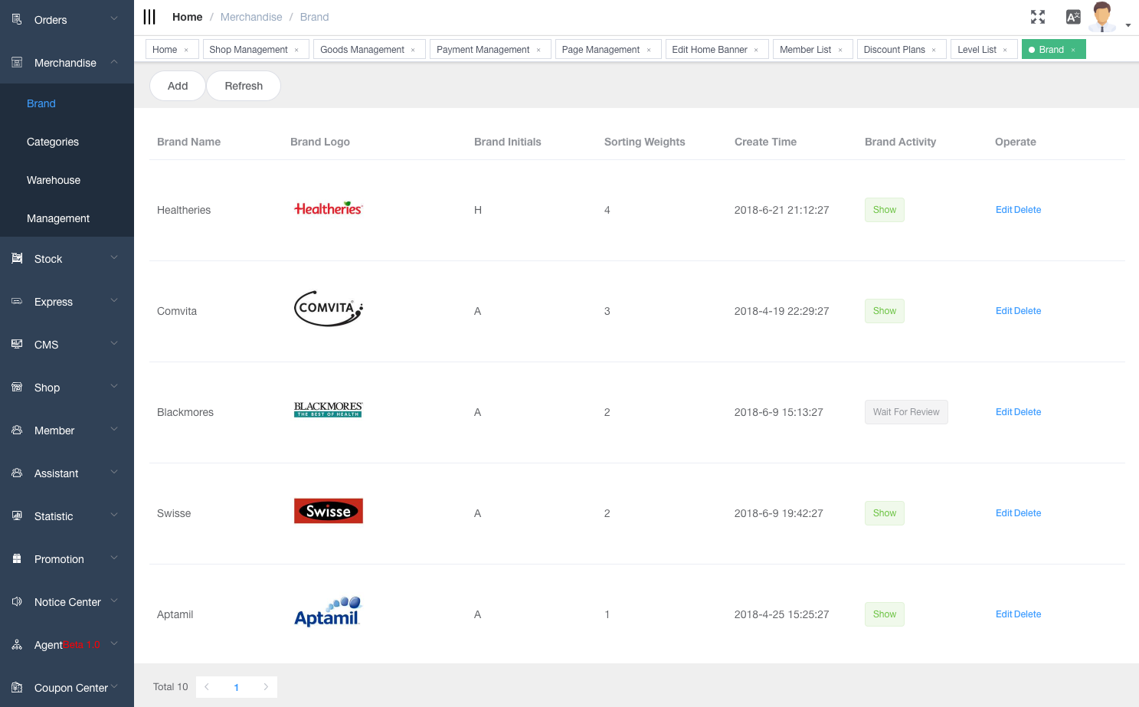Click the Add button
The width and height of the screenshot is (1139, 707).
178,86
